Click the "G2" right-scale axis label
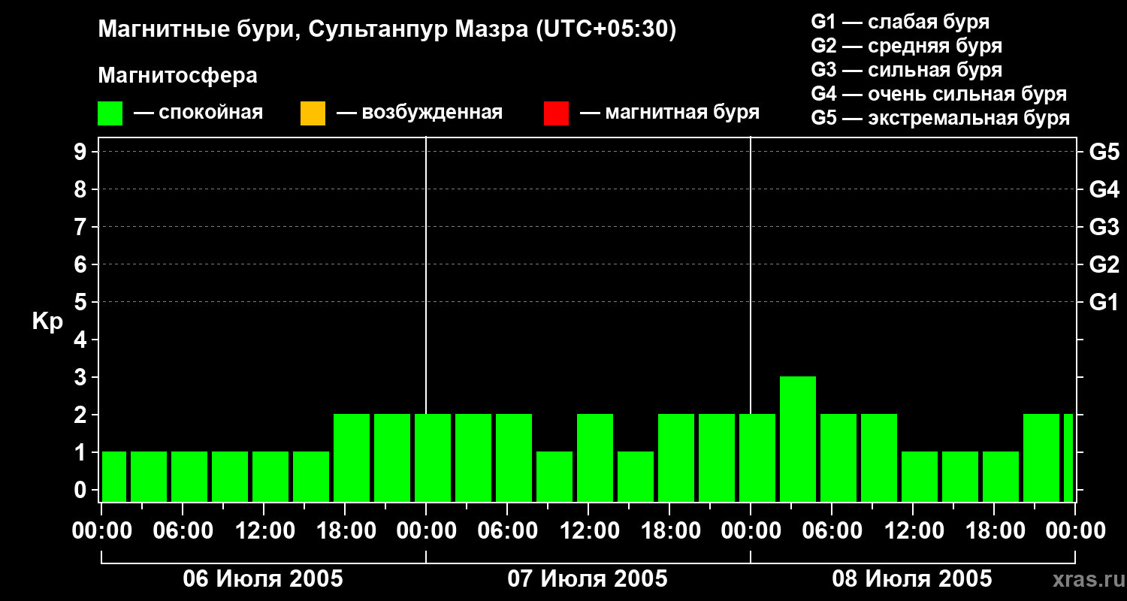Image resolution: width=1127 pixels, height=601 pixels. pos(1104,264)
